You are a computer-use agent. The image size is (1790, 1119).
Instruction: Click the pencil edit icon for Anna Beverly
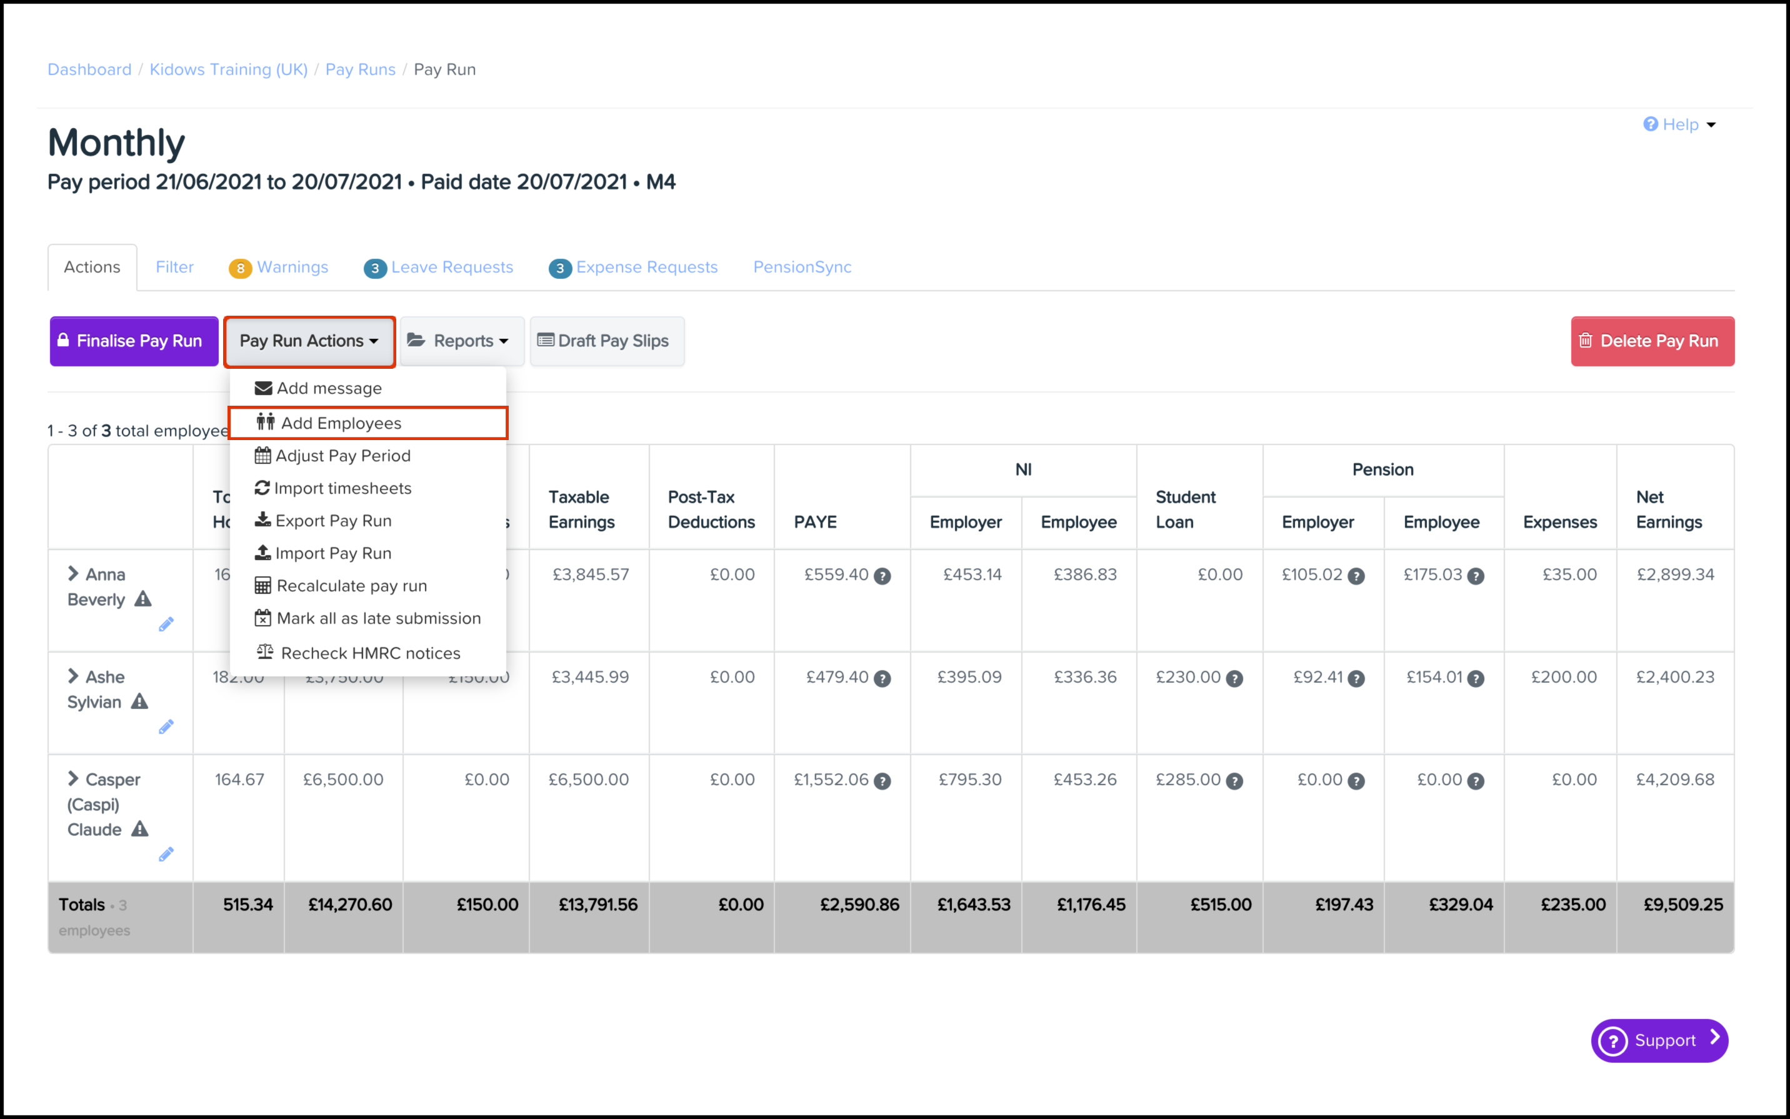166,625
